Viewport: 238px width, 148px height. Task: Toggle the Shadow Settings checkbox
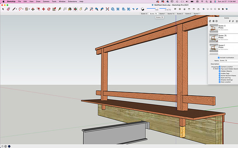pos(220,80)
